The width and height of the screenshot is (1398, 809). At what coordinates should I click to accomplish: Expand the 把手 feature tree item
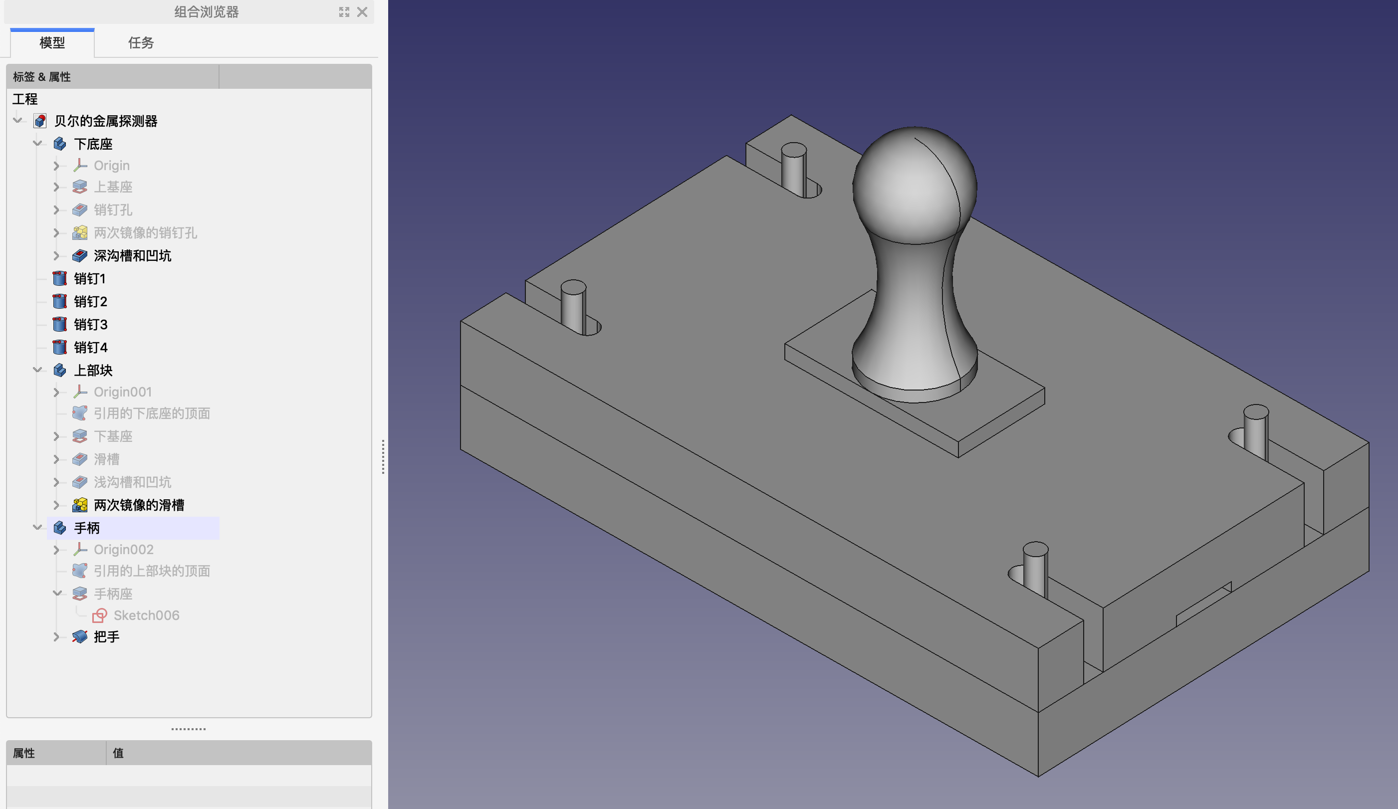click(56, 636)
